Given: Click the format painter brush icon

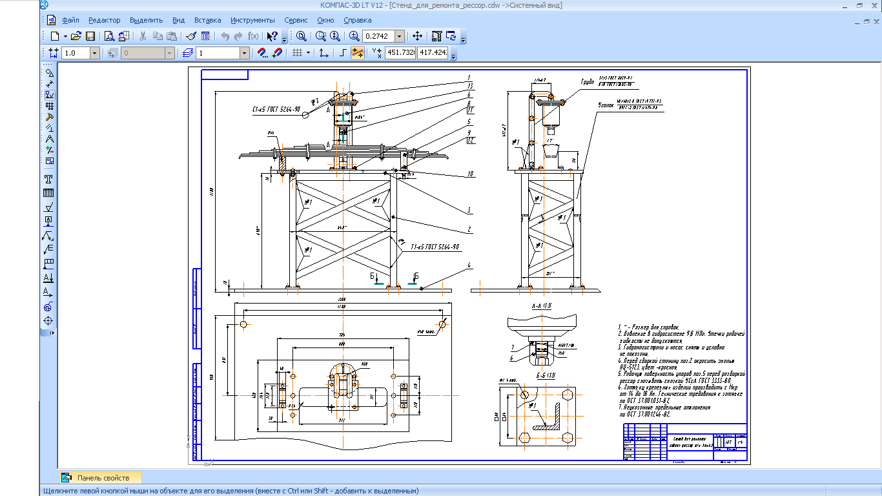Looking at the screenshot, I should (191, 36).
